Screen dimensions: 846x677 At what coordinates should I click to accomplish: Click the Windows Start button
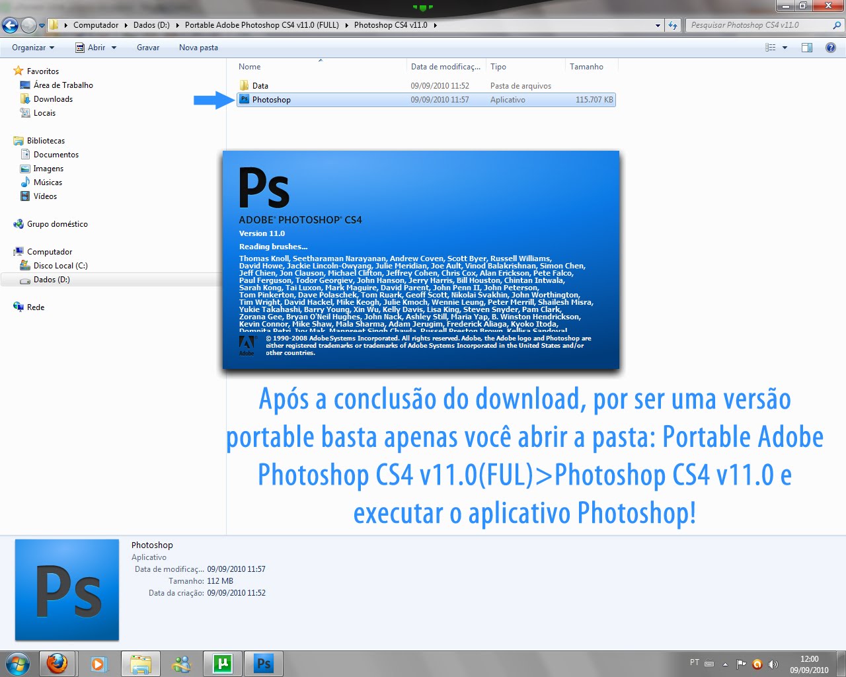click(x=17, y=663)
